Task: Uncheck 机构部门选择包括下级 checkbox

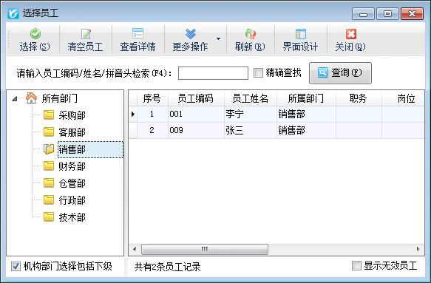Action: point(16,266)
